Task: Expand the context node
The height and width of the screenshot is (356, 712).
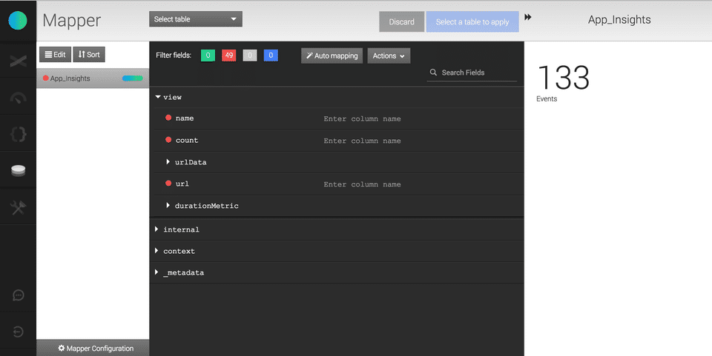Action: [156, 250]
